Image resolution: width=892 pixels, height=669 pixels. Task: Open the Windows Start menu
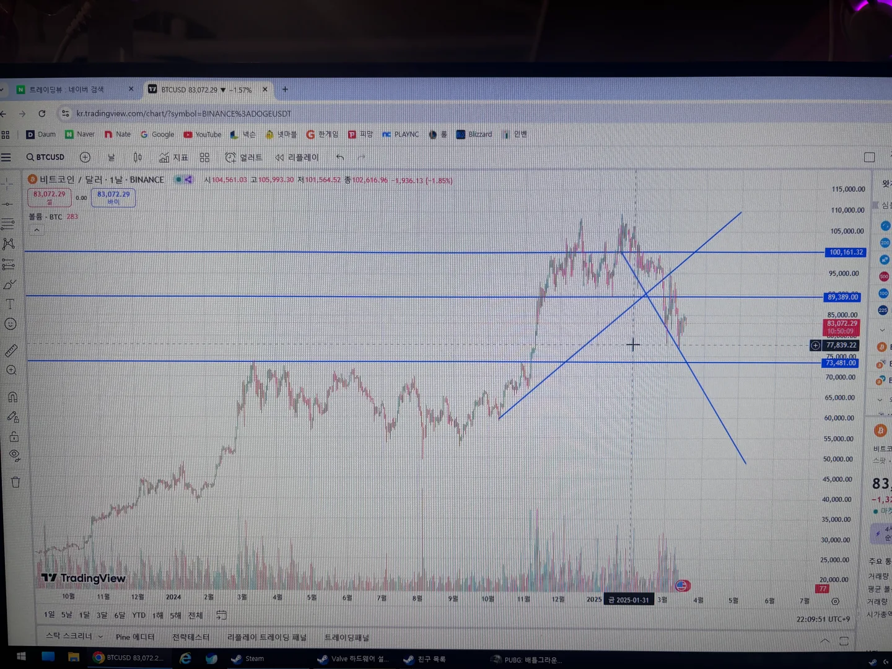(x=21, y=656)
